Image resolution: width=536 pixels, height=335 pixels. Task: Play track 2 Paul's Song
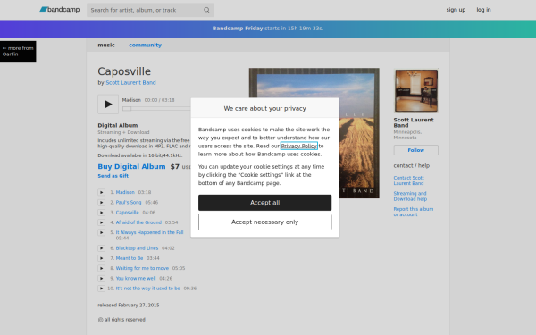tap(101, 203)
